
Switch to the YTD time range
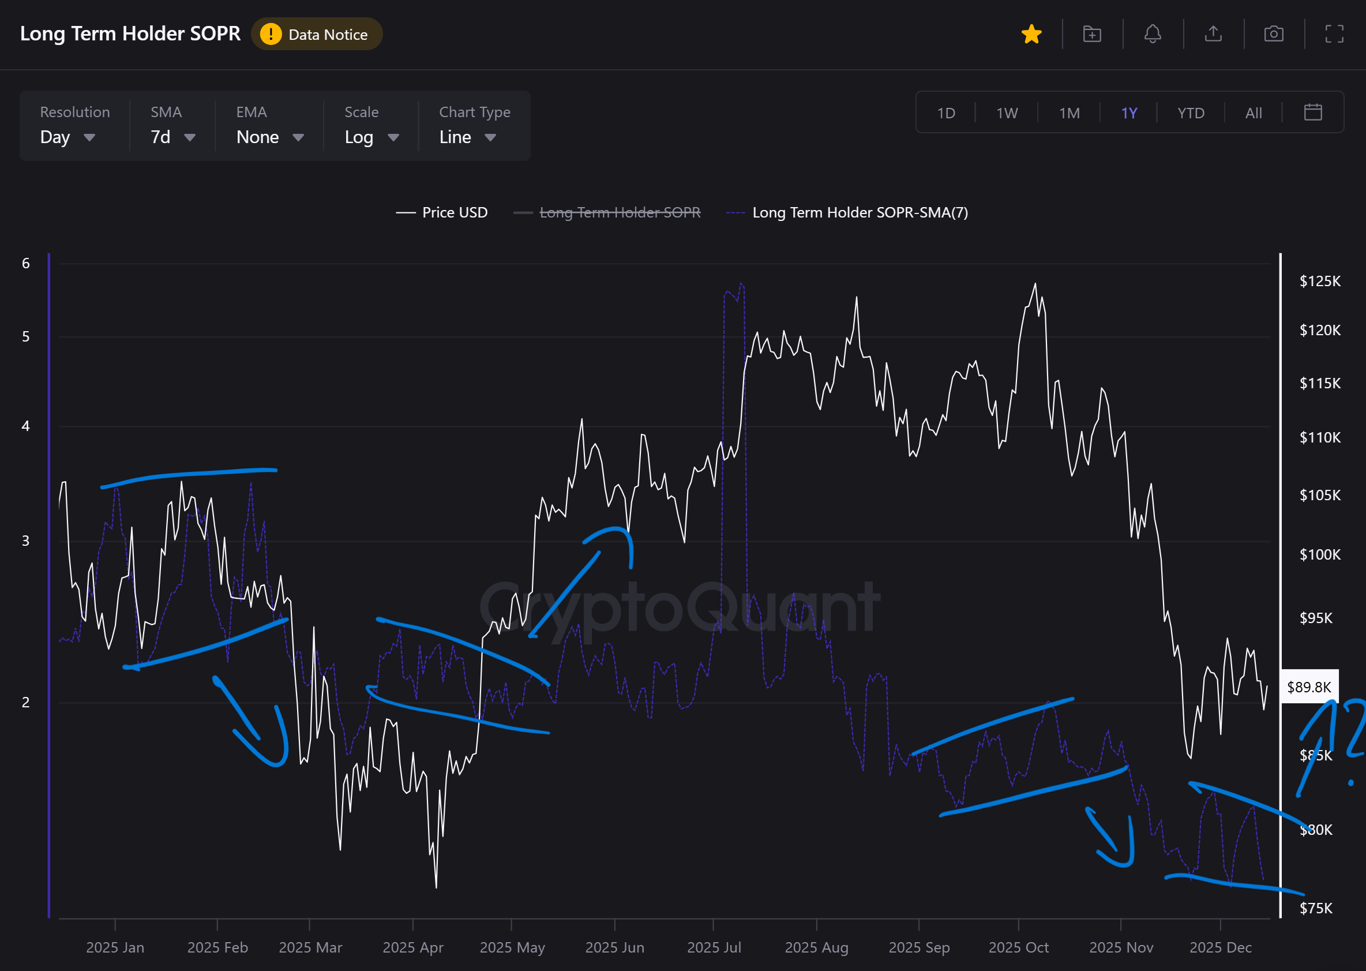[x=1190, y=113]
